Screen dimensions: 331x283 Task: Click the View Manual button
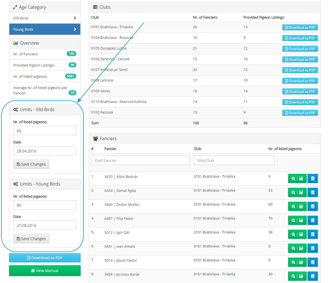45,271
